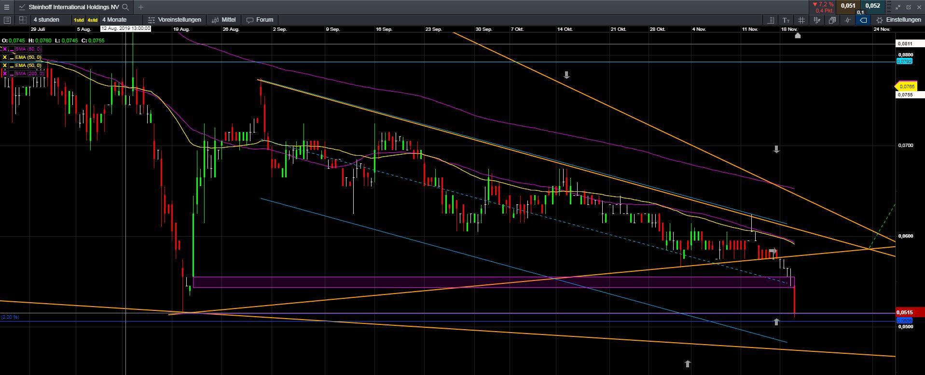
Task: Select the right-pointing gray arrow on chart
Action: point(773,252)
